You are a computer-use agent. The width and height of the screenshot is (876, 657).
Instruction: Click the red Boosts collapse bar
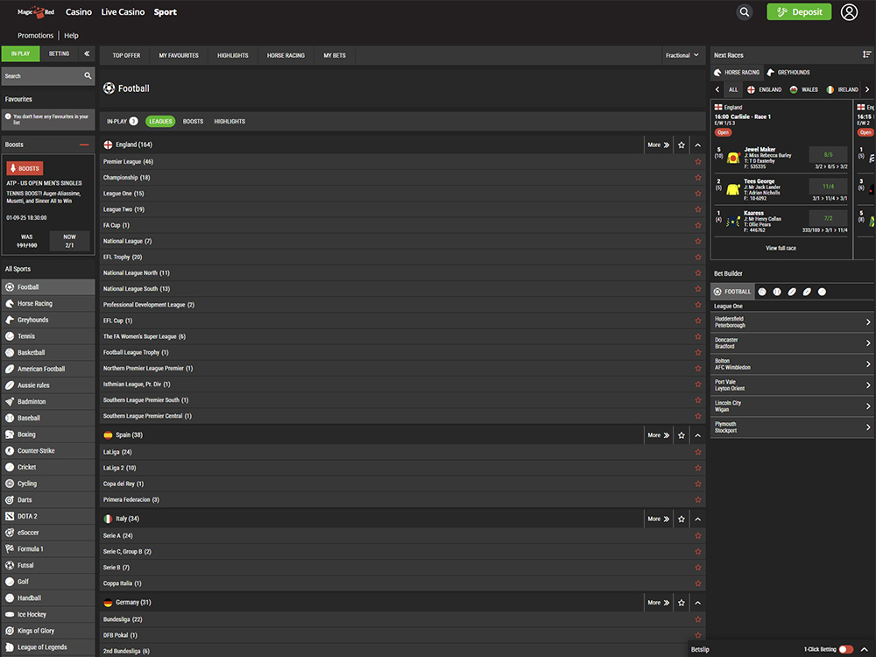(x=84, y=145)
